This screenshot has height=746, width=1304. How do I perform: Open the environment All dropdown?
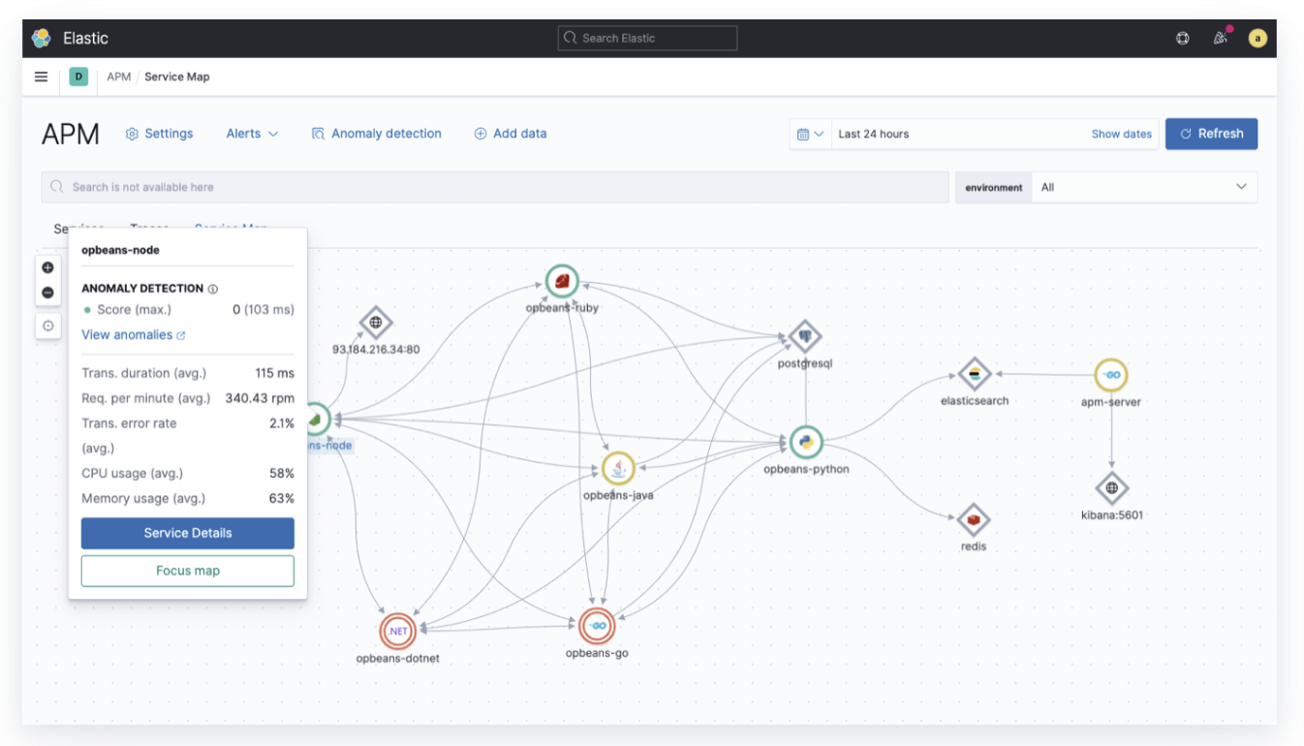tap(1144, 187)
